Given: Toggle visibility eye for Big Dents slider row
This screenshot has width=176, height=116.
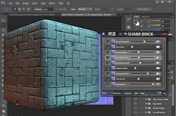Looking at the screenshot, I should coord(108,47).
